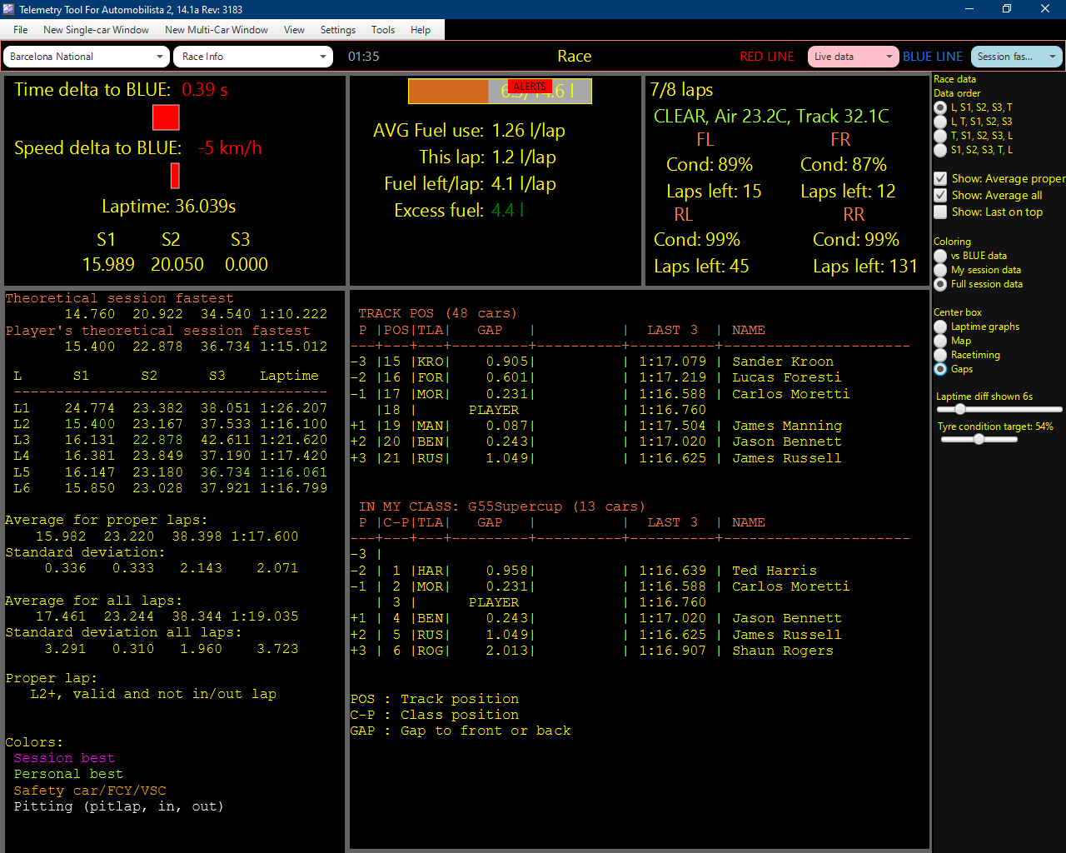Click the 7/8 laps counter
This screenshot has width=1066, height=853.
click(682, 90)
